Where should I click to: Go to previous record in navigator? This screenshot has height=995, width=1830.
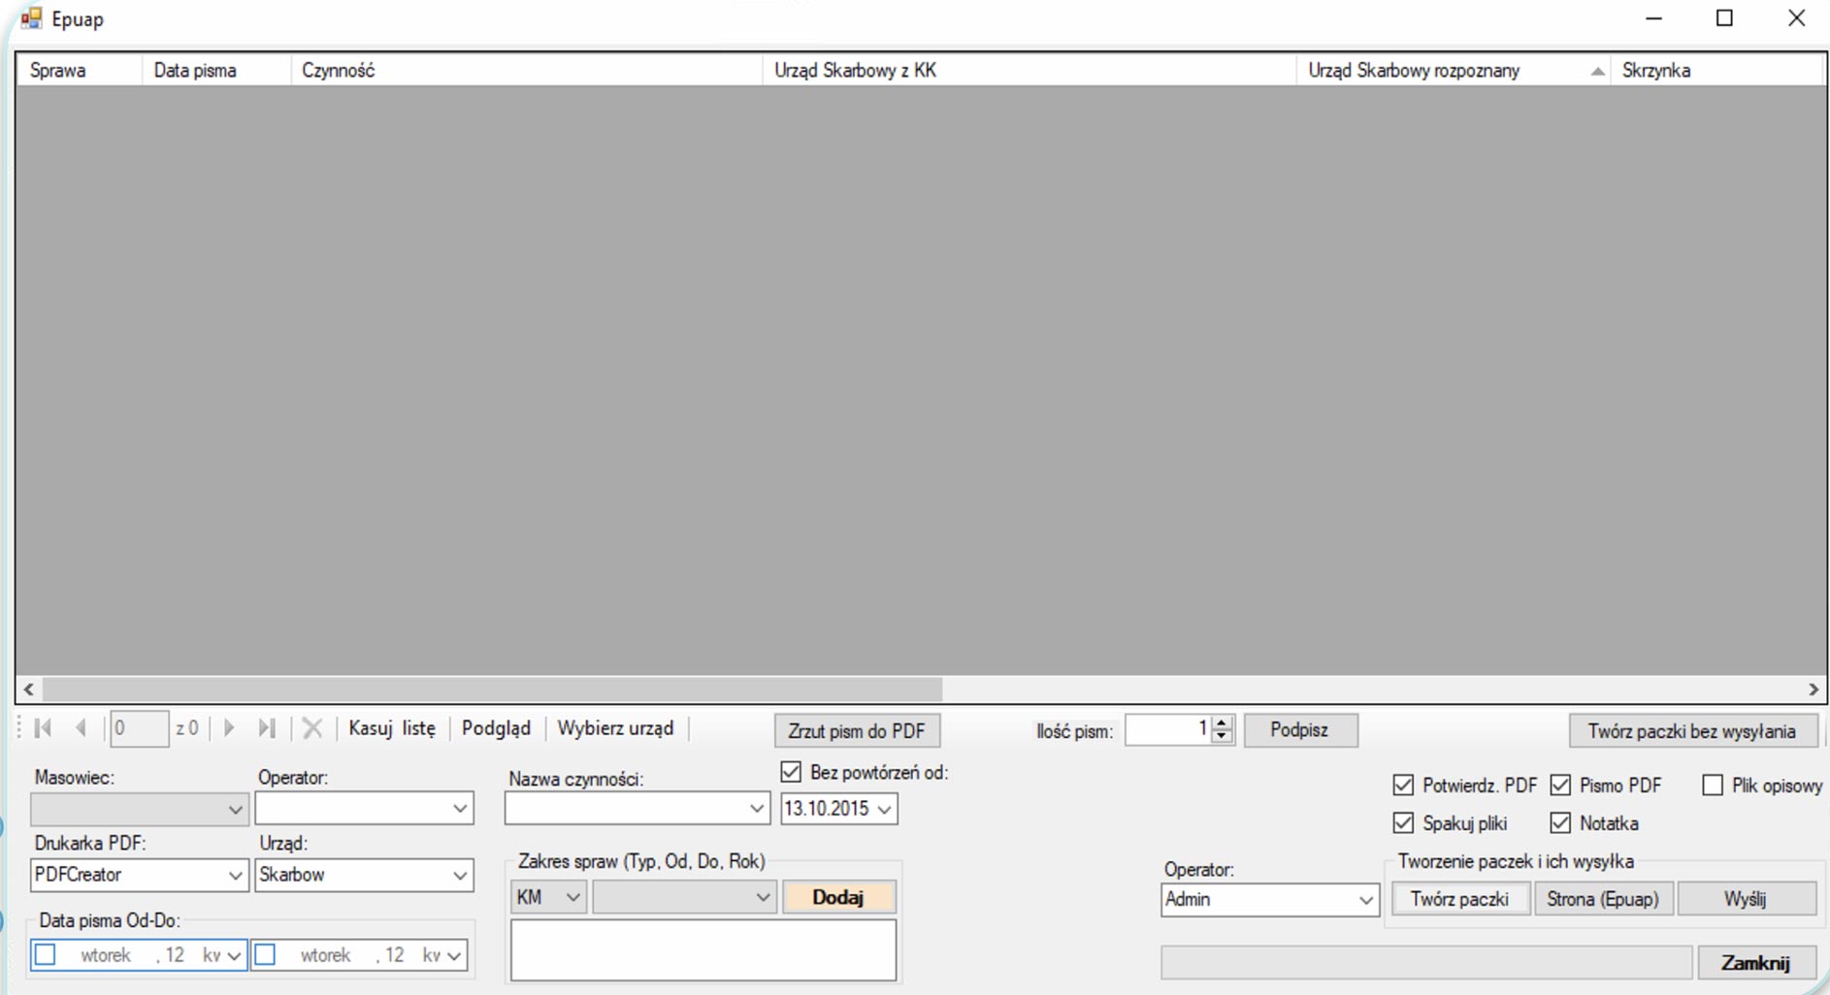[82, 728]
